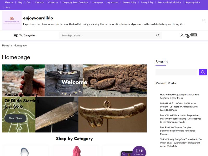
Task: Open Frequently Asked Questions menu link
Action: [75, 2]
